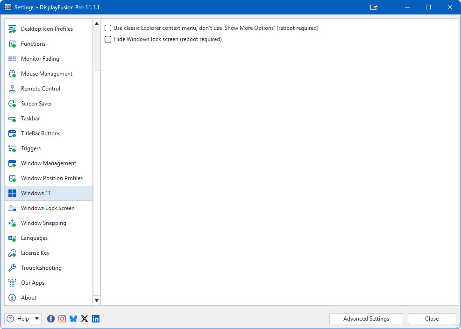Click the DisplayFusion title bar monitor icon
Viewport: 461px width, 329px height.
click(x=374, y=7)
